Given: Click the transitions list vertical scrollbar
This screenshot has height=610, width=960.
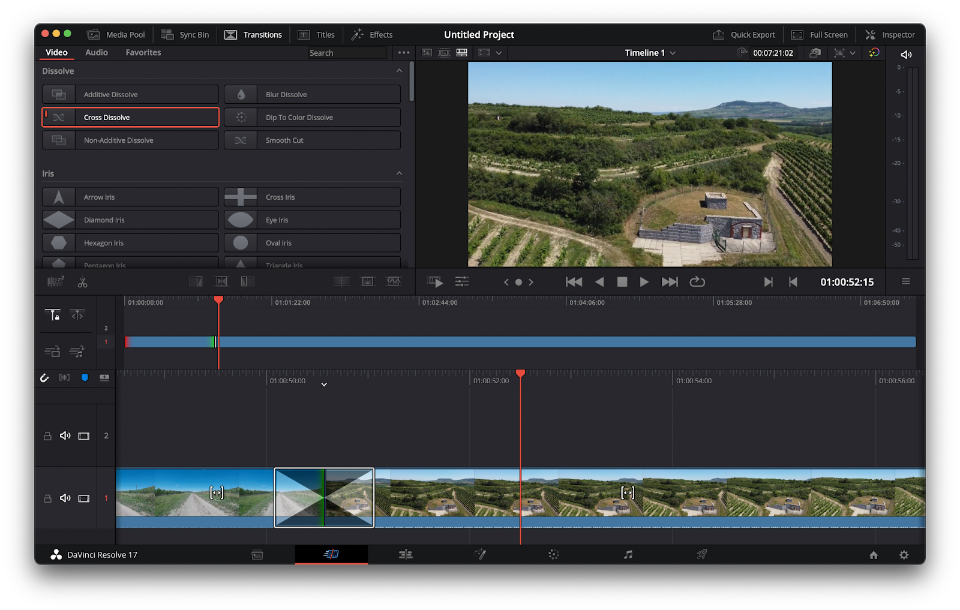Looking at the screenshot, I should click(411, 82).
